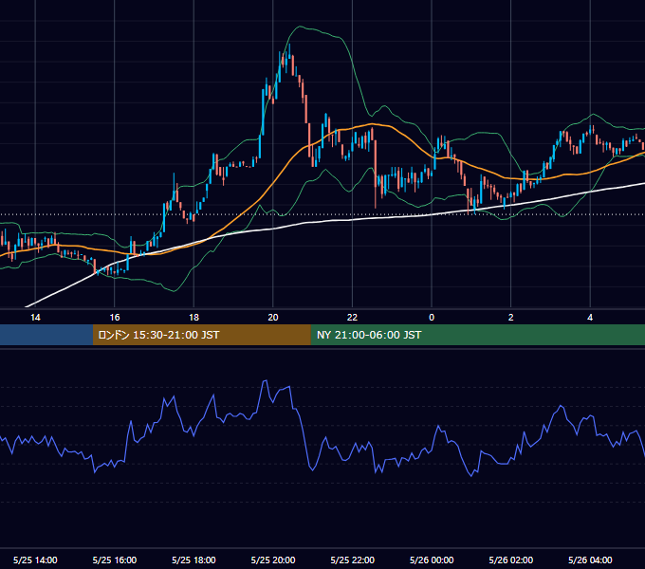Click the 5/26 02:00 label on the indicator axis
The width and height of the screenshot is (645, 569).
[x=511, y=560]
